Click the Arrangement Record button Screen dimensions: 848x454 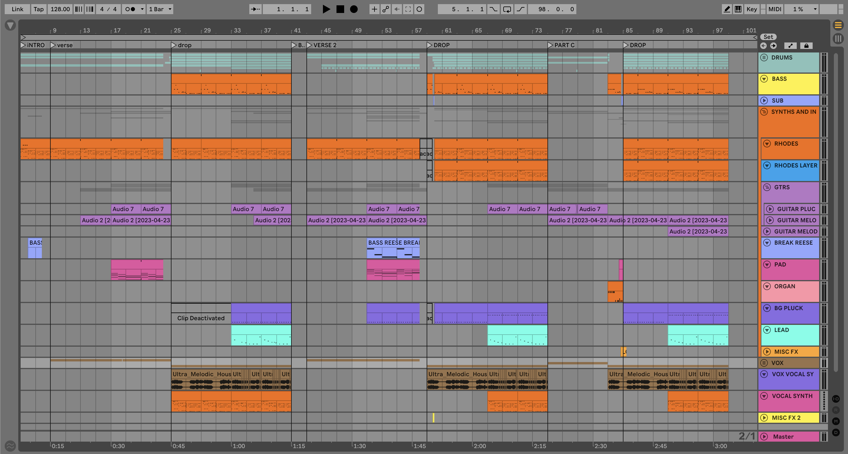pos(354,9)
